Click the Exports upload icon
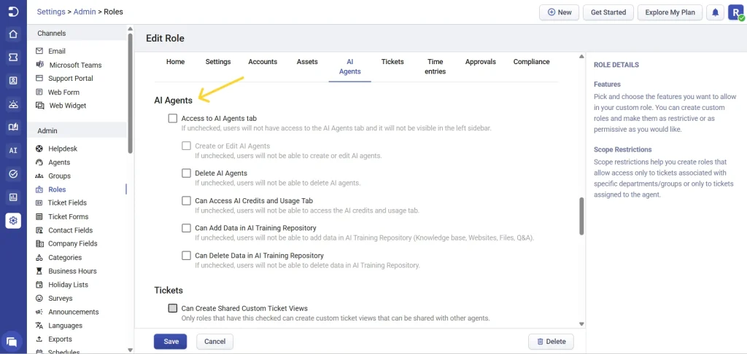747x354 pixels. (x=39, y=339)
